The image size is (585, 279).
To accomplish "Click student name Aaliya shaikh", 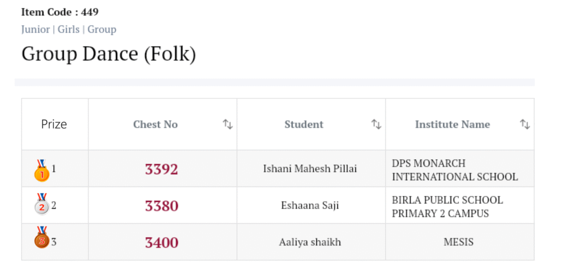I will (310, 242).
